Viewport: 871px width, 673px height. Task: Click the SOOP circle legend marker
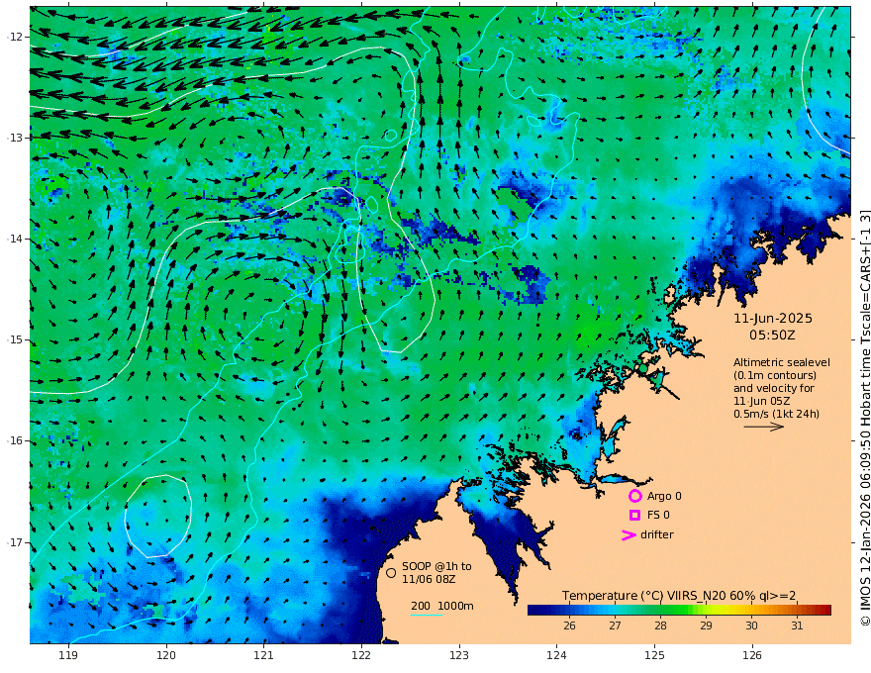391,572
